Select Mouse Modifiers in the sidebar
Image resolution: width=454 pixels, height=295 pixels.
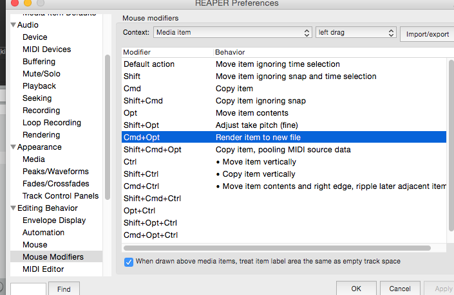[x=53, y=257]
